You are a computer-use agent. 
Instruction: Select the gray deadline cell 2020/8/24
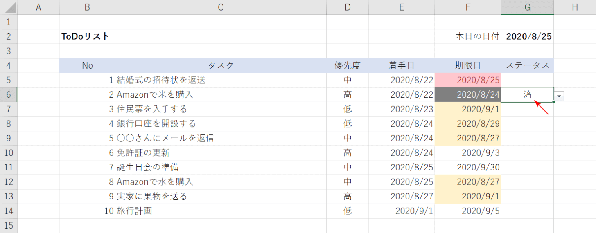468,95
